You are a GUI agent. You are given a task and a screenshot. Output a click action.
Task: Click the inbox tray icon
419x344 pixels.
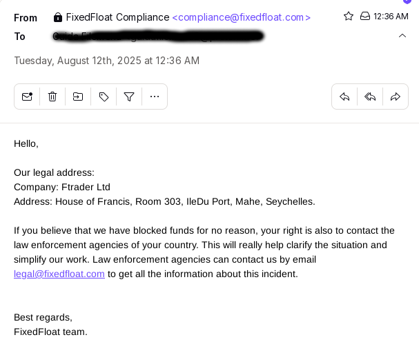(364, 17)
